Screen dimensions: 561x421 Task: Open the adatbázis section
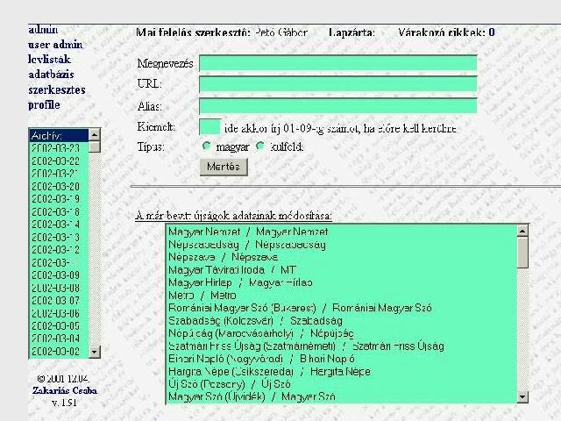[x=51, y=75]
